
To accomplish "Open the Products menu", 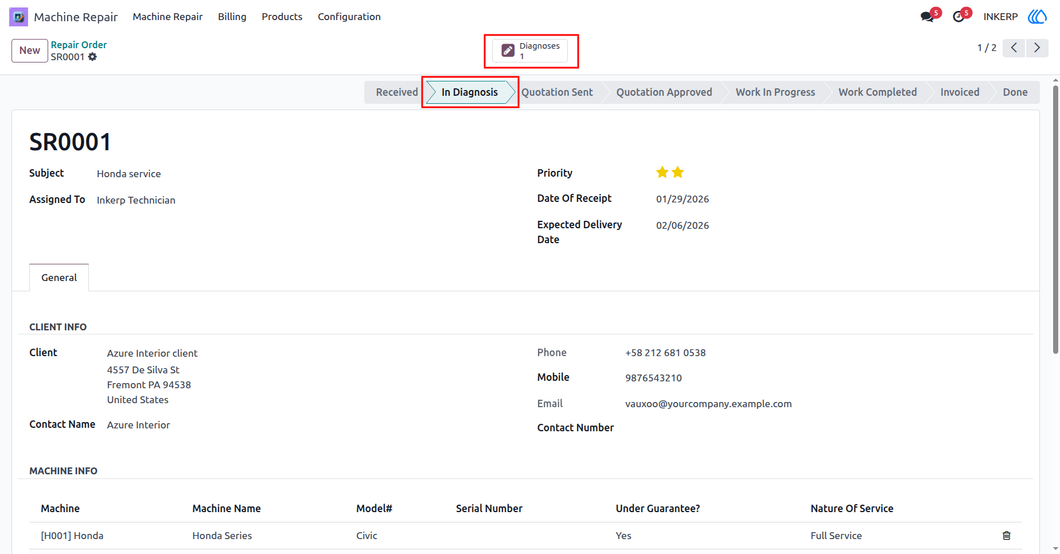I will click(x=282, y=17).
